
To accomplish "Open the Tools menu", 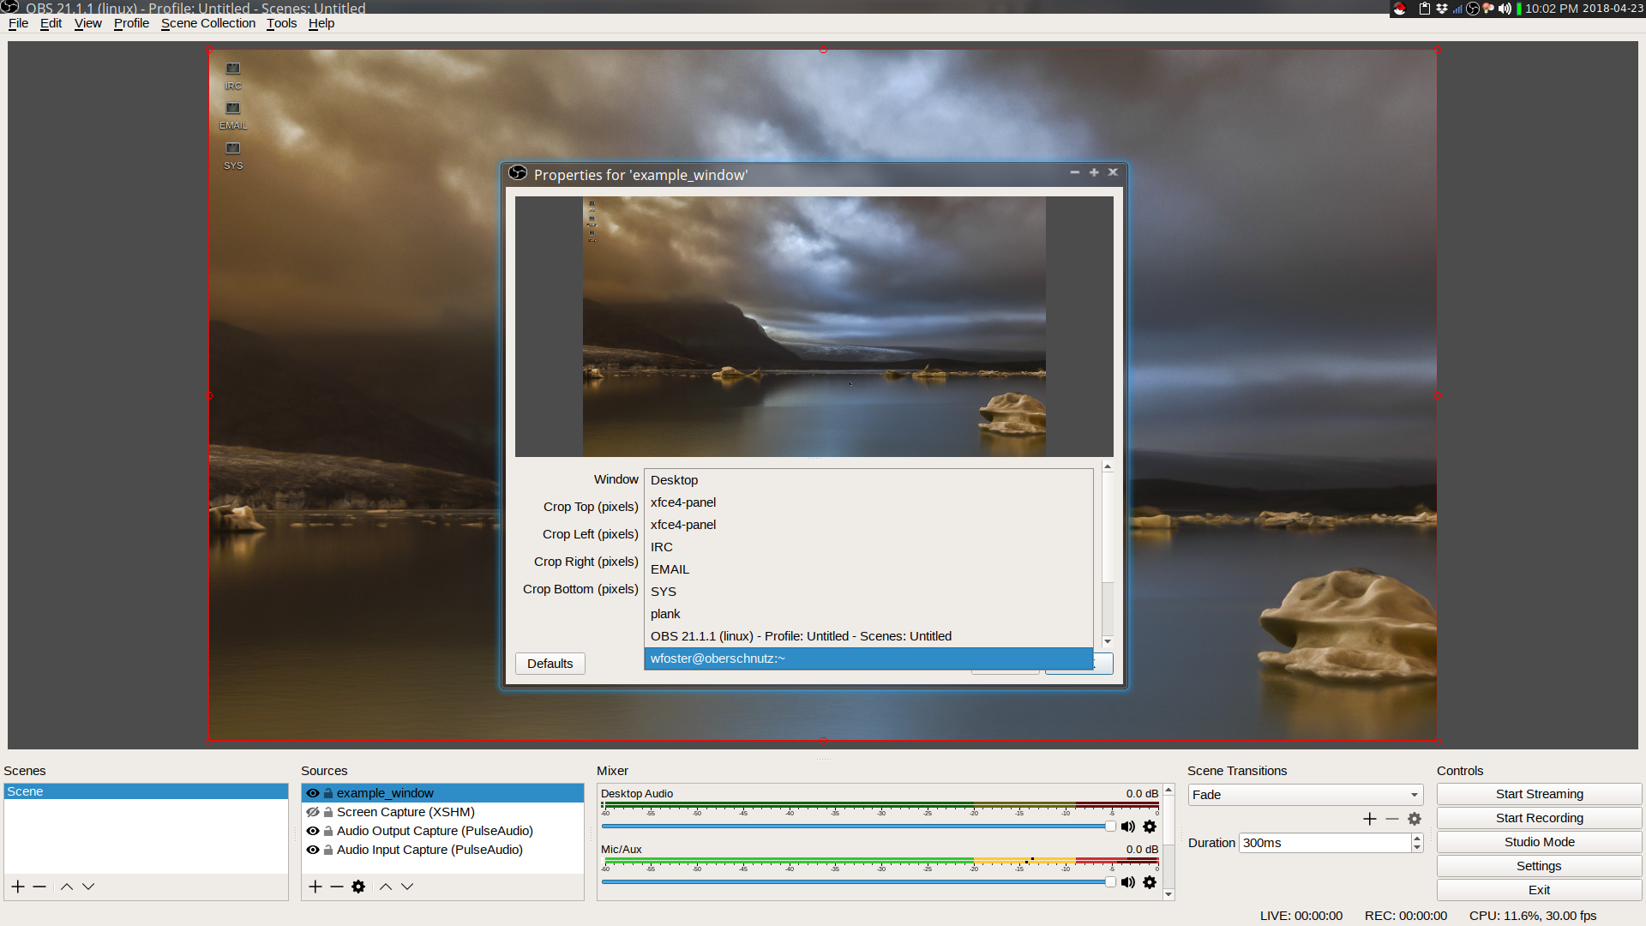I will point(281,23).
